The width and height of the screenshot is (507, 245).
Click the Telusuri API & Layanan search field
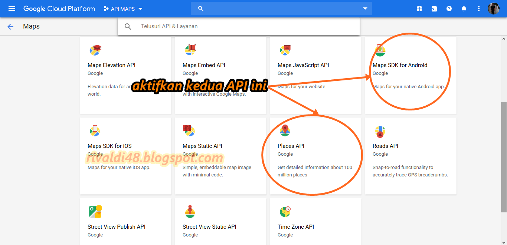239,26
